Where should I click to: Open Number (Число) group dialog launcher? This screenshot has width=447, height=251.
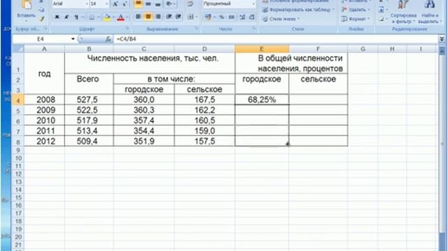(x=254, y=29)
